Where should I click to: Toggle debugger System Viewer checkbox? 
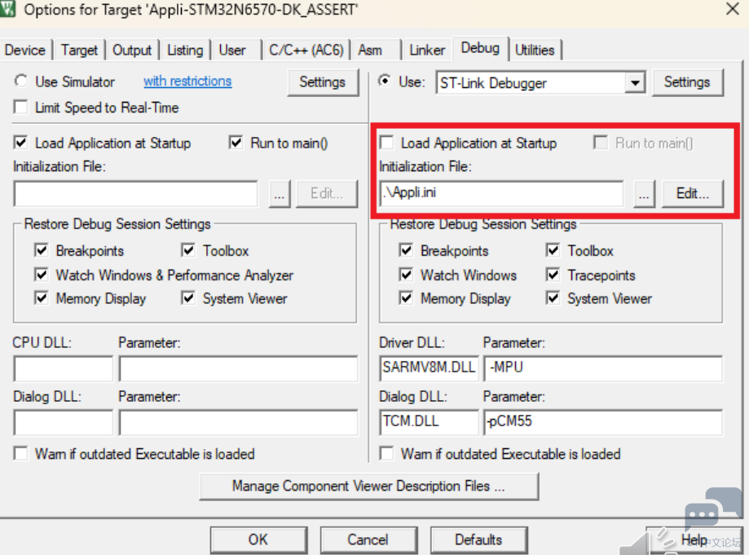pos(553,298)
